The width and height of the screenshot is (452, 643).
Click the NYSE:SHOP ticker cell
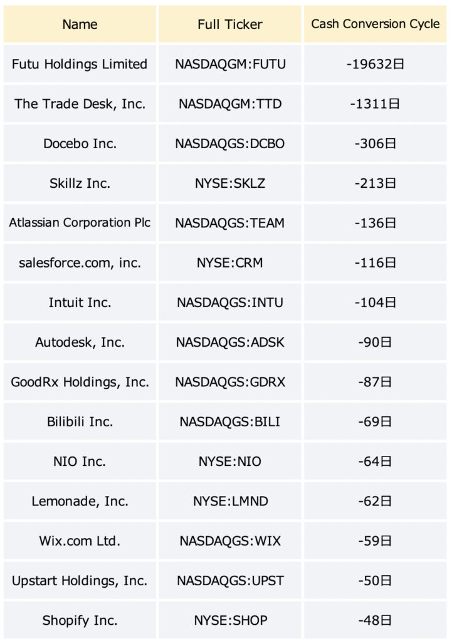click(229, 620)
